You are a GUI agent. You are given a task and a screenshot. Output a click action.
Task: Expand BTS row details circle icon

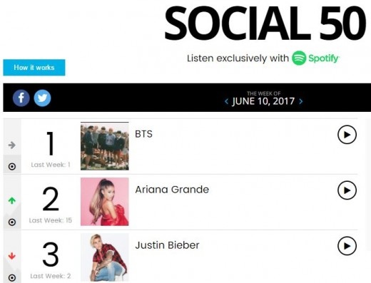(x=12, y=166)
